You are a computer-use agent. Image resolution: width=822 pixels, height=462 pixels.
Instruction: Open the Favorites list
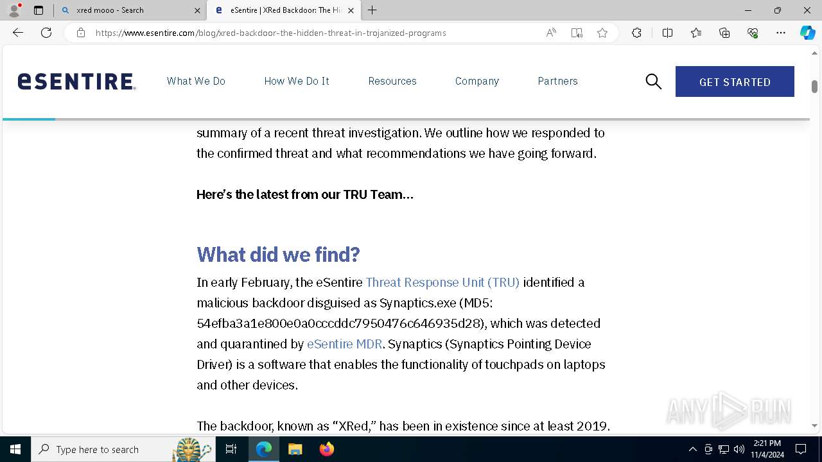pyautogui.click(x=696, y=33)
